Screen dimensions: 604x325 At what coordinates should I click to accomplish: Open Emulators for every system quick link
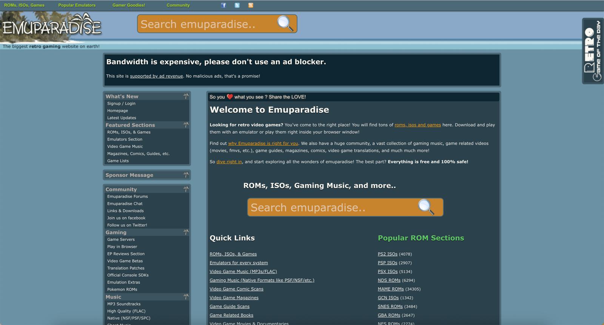pos(239,263)
